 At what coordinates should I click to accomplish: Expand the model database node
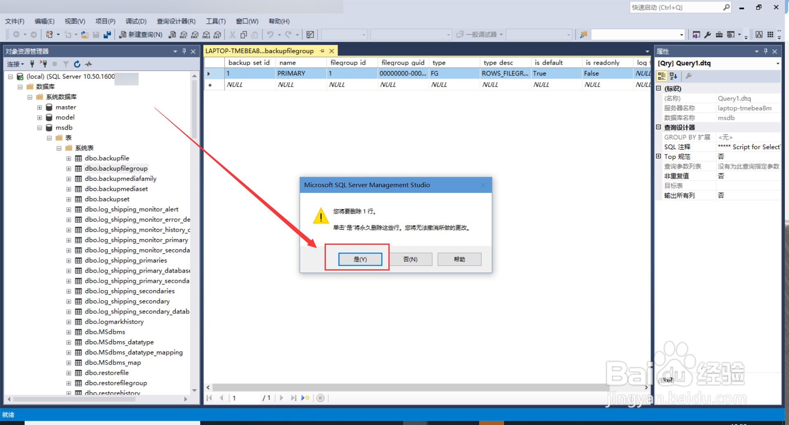pos(40,118)
